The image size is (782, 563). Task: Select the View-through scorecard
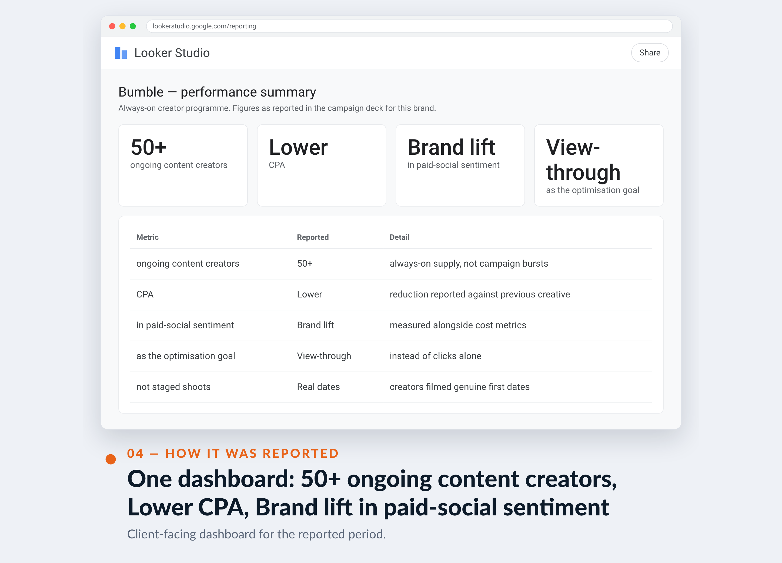[599, 165]
